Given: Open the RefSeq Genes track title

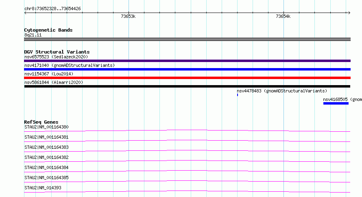Looking at the screenshot, I should (x=41, y=122).
